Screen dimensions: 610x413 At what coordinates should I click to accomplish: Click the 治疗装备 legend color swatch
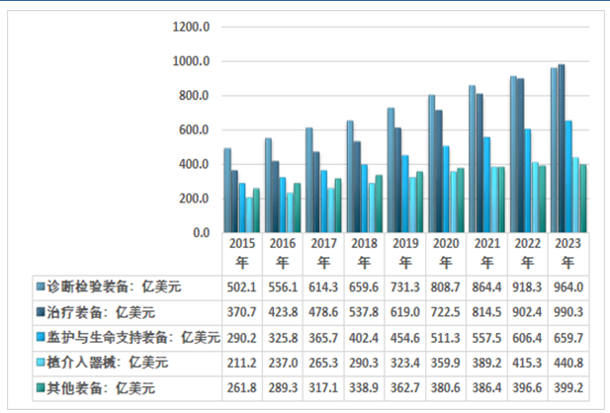(41, 312)
